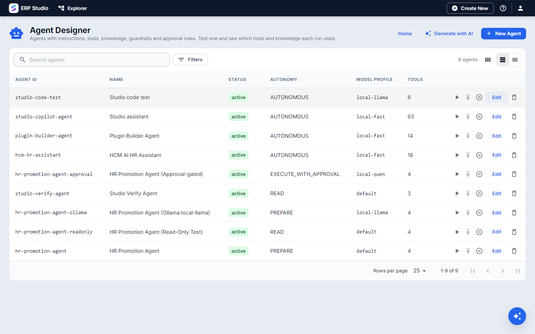The width and height of the screenshot is (535, 334).
Task: Select the compact list density view
Action: pyautogui.click(x=515, y=60)
